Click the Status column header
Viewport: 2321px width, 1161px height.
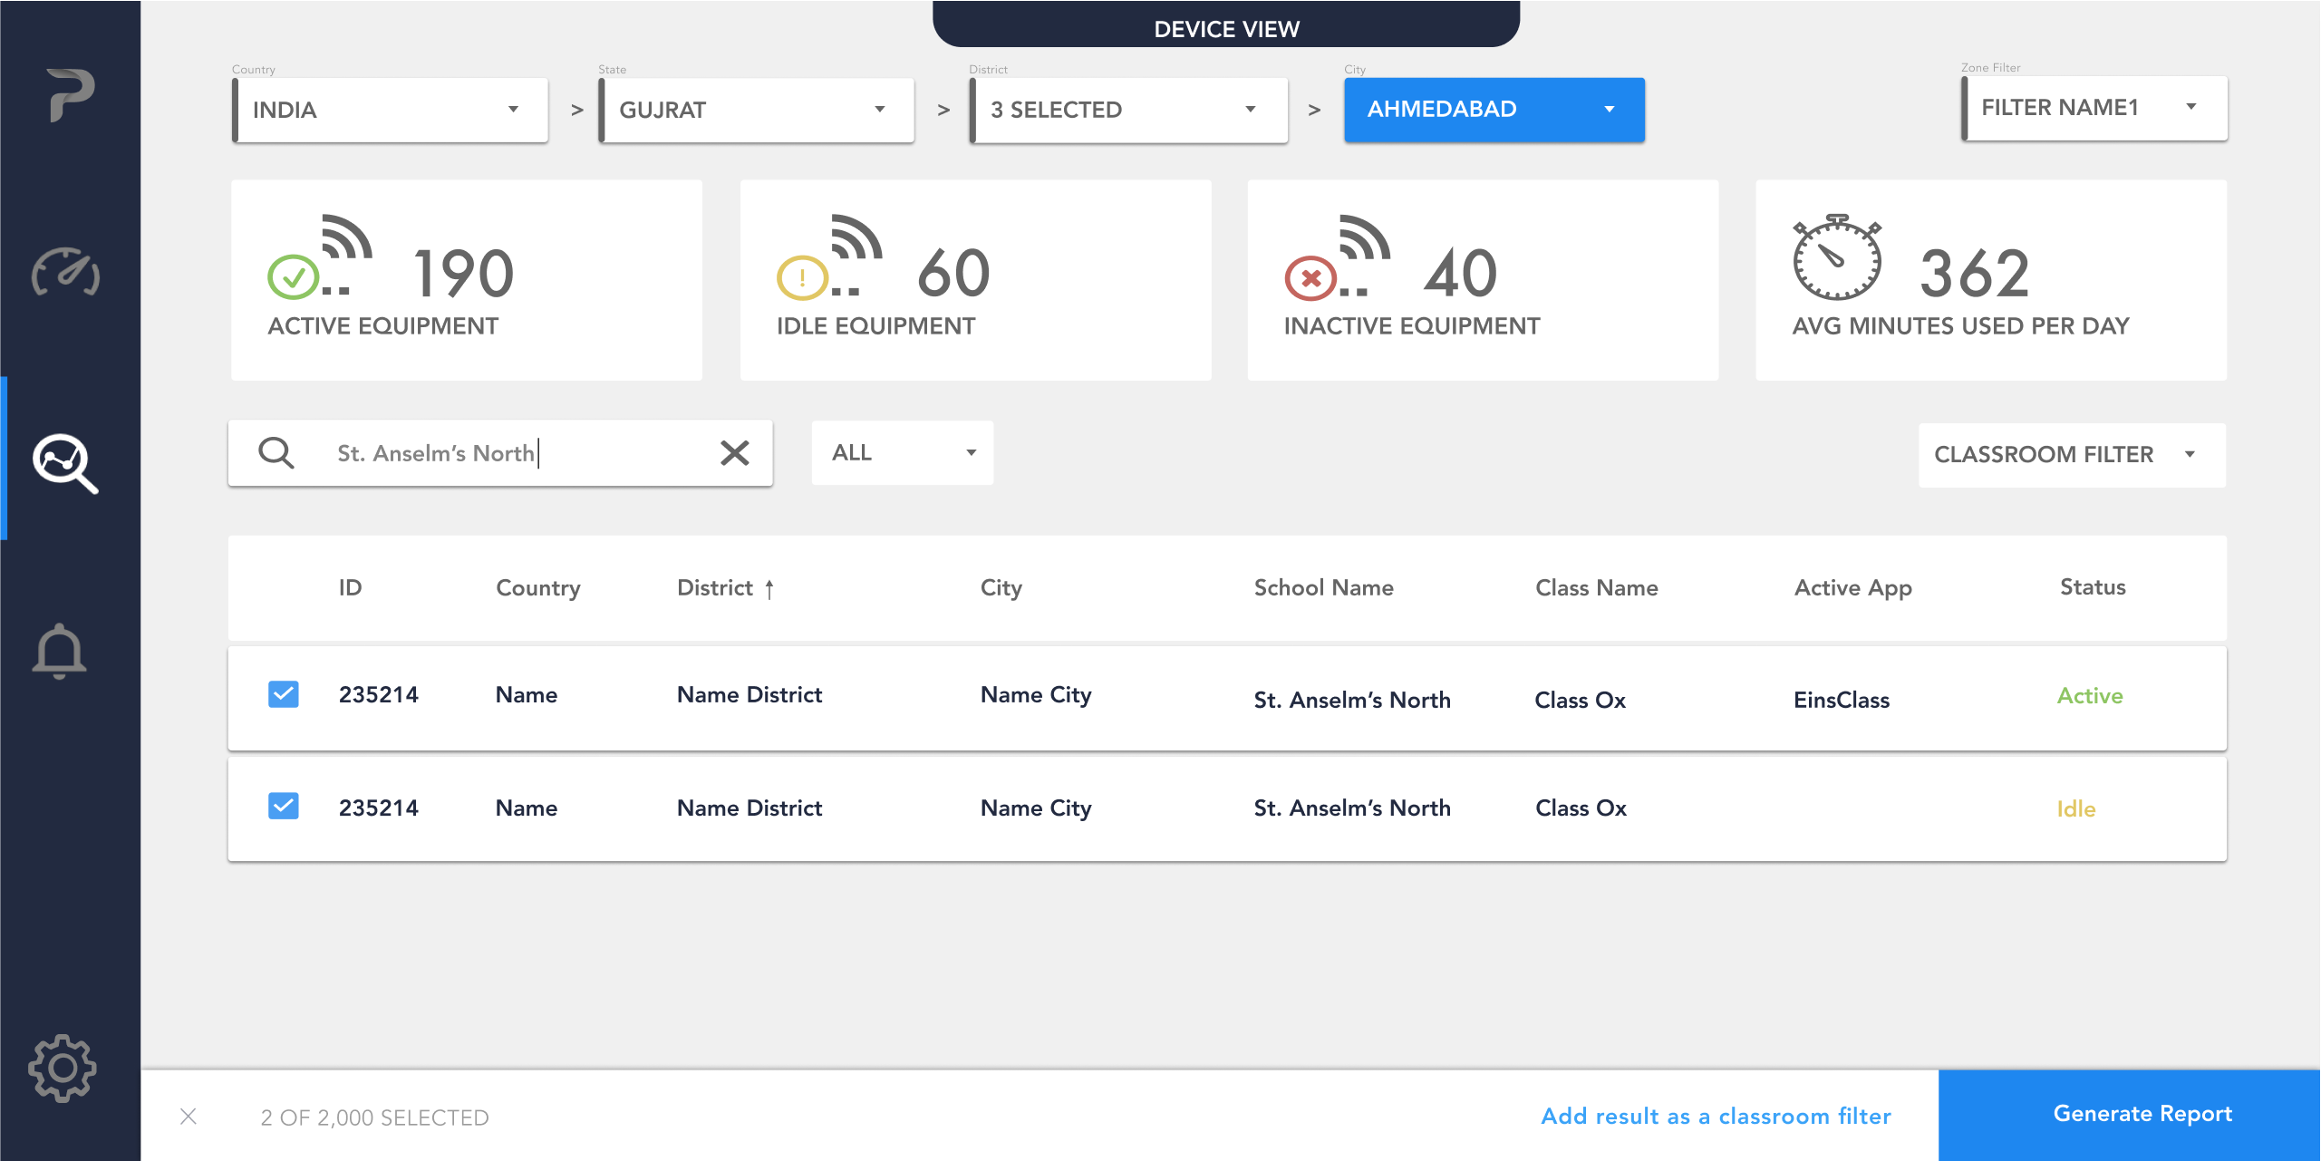2092,587
